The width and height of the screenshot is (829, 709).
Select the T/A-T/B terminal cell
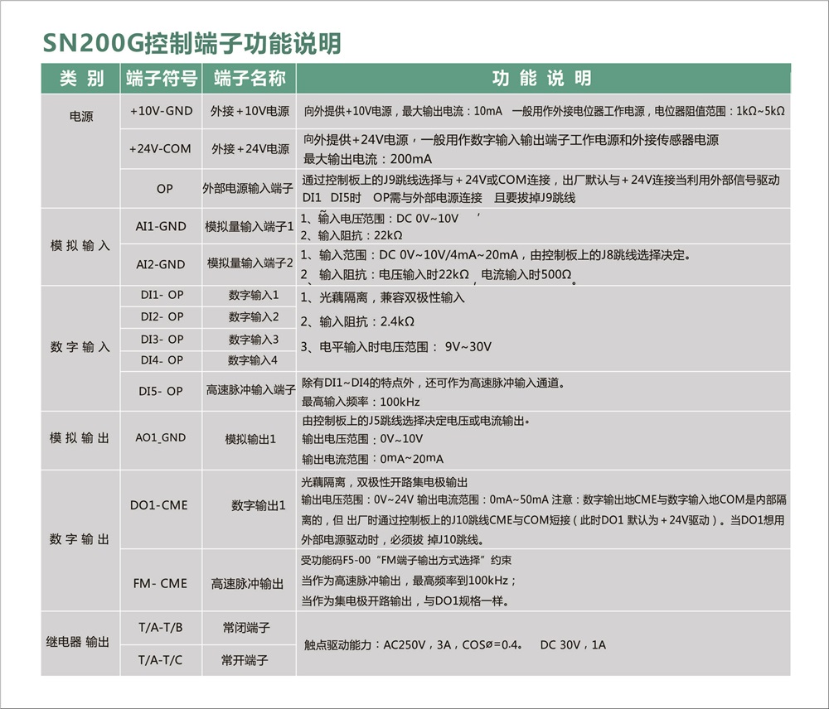pos(161,628)
